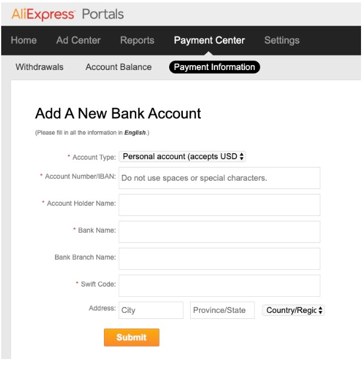Expand the Account Type dropdown
364x365 pixels.
182,156
